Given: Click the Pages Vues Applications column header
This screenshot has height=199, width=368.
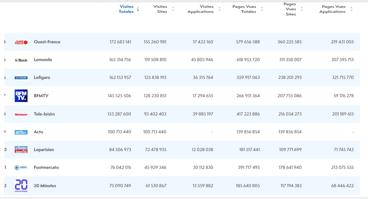Looking at the screenshot, I should tap(332, 9).
